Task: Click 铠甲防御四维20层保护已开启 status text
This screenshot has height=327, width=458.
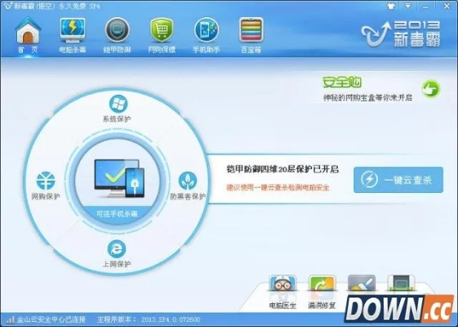Action: pyautogui.click(x=282, y=169)
